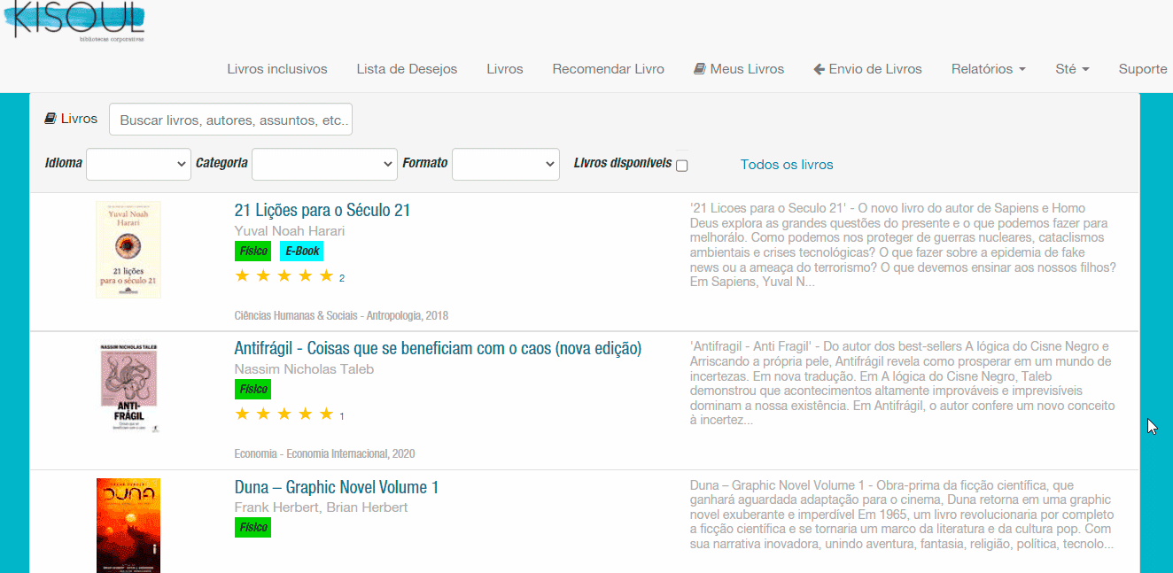Click E-Book tag on 21 Lições
Viewport: 1173px width, 573px height.
click(302, 251)
